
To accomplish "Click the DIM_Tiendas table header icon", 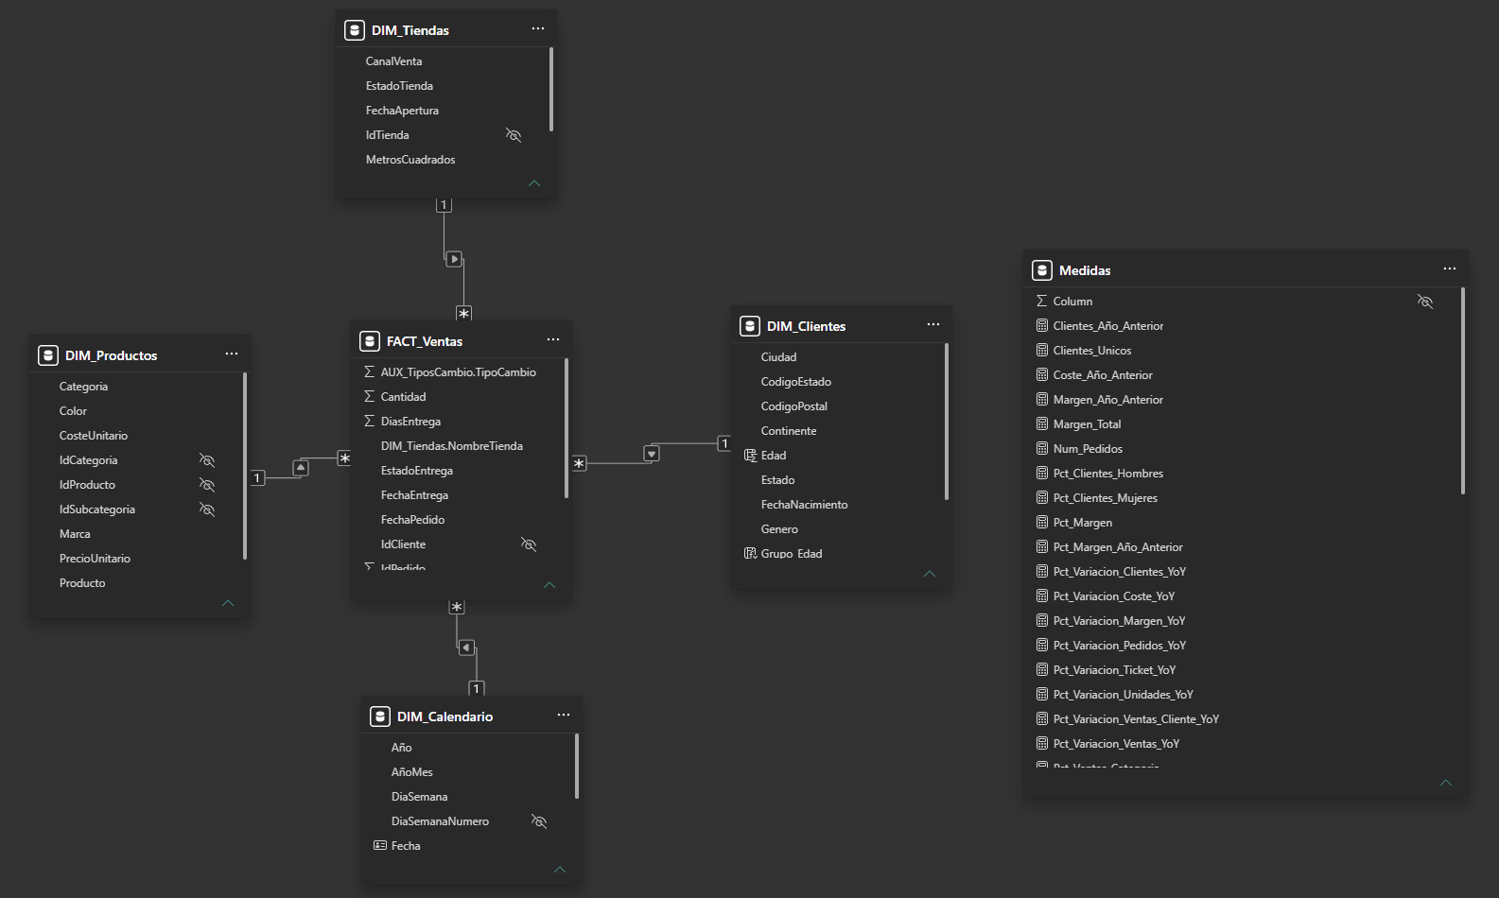I will pos(355,30).
